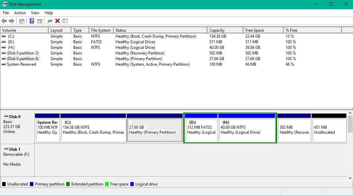Select the (C:) volume row
Screen dimensions: 353x196
point(171,36)
